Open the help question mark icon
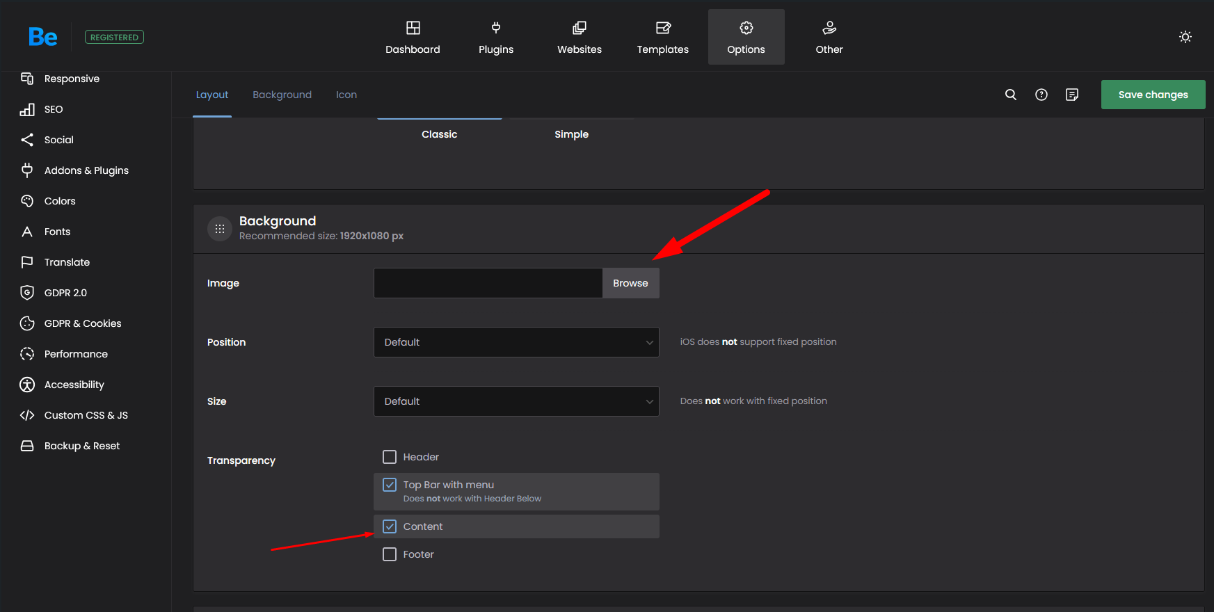Viewport: 1214px width, 612px height. coord(1041,95)
